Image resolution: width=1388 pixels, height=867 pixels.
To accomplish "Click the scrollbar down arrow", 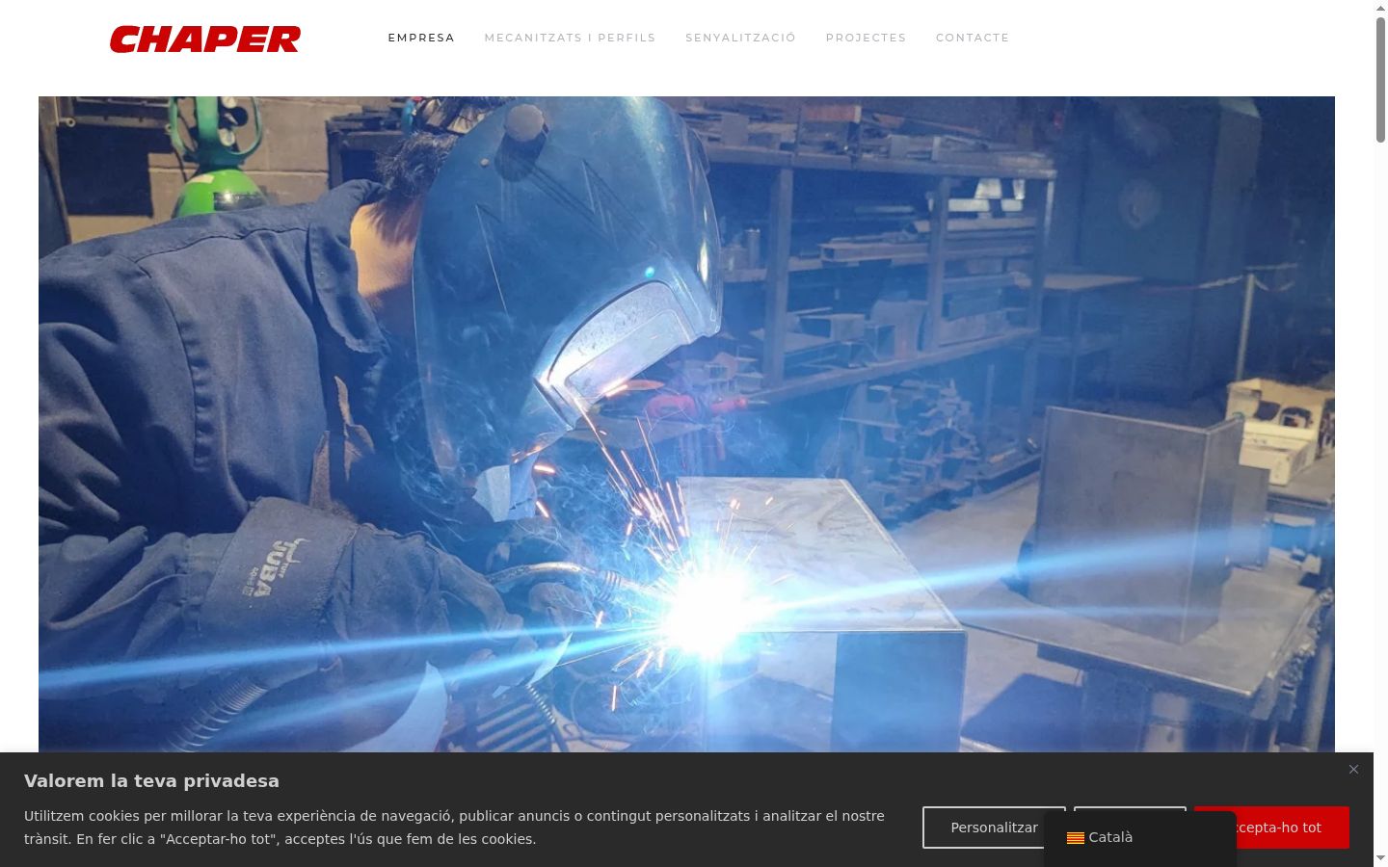I will click(1380, 857).
